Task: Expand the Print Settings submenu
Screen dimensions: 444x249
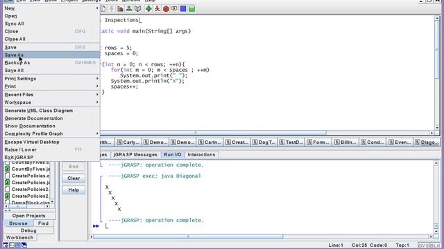Action: tap(97, 78)
